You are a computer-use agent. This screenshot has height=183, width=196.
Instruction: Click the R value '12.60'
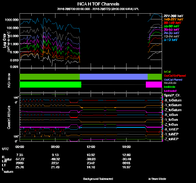[x=126, y=155]
